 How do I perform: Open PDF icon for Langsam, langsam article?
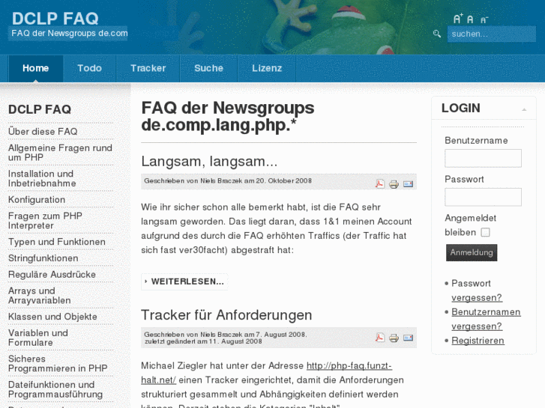380,183
